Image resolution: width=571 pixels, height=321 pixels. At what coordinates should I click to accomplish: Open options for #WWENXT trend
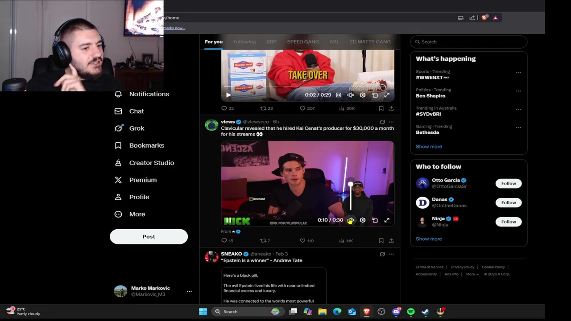[x=518, y=73]
